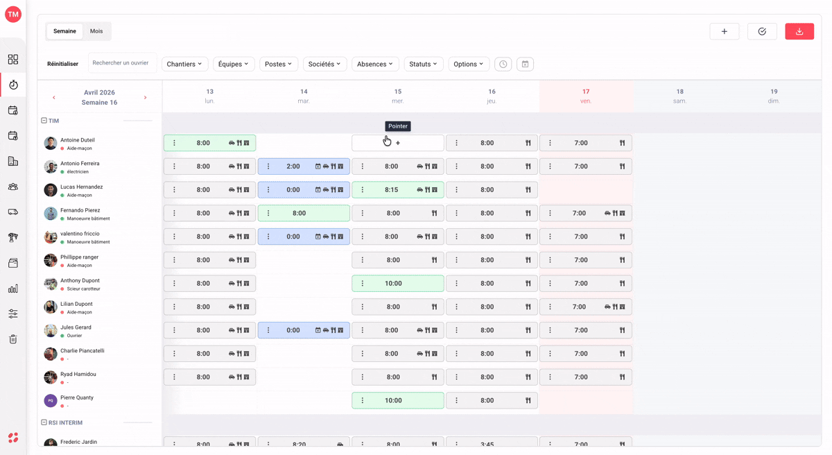
Task: Click the red download export button
Action: click(799, 31)
